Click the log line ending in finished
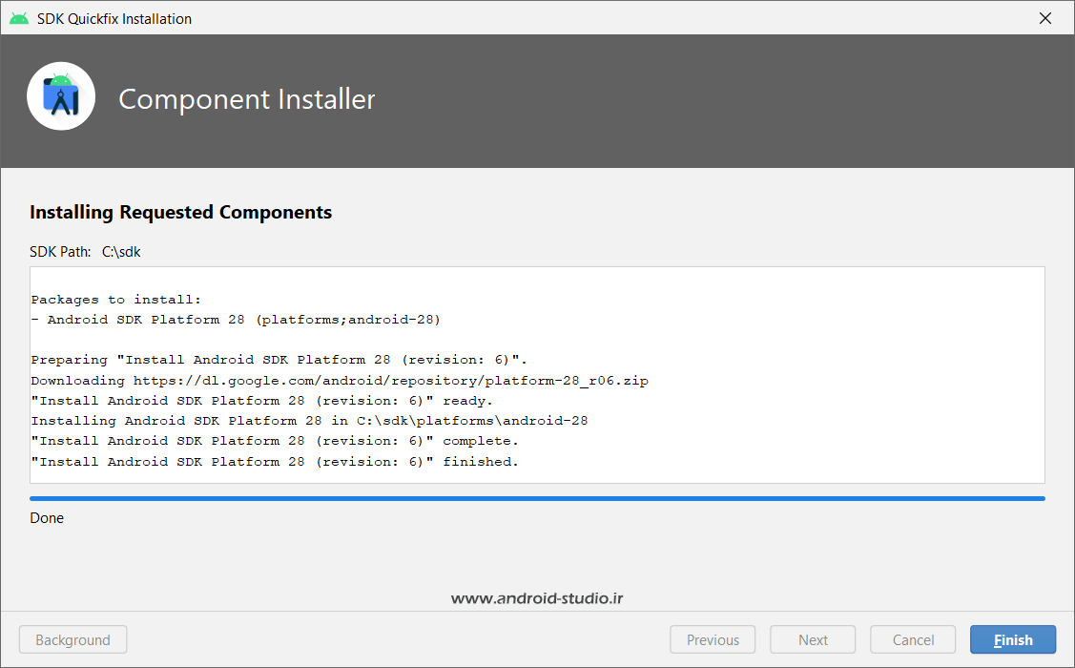1075x668 pixels. (275, 462)
